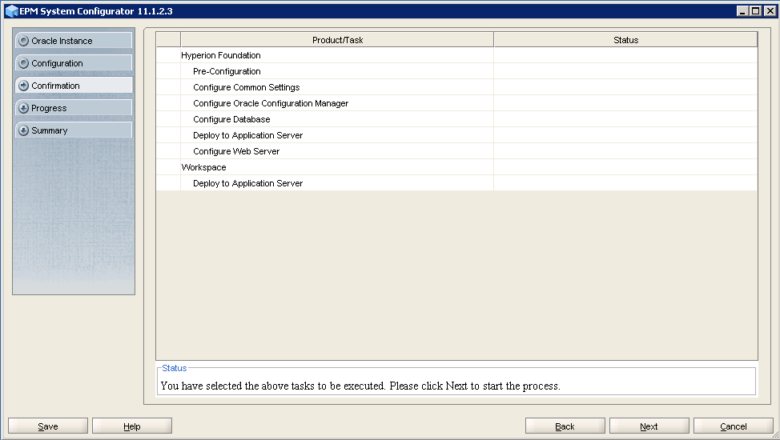Select the Pre-Configuration task row
Viewport: 780px width, 440px height.
point(227,71)
